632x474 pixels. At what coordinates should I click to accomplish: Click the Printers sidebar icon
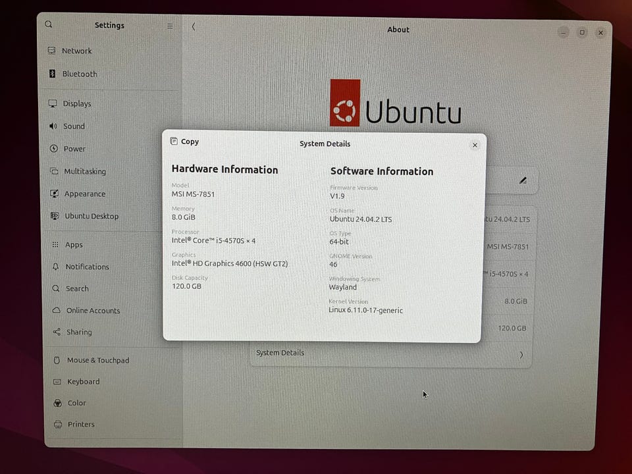click(58, 424)
